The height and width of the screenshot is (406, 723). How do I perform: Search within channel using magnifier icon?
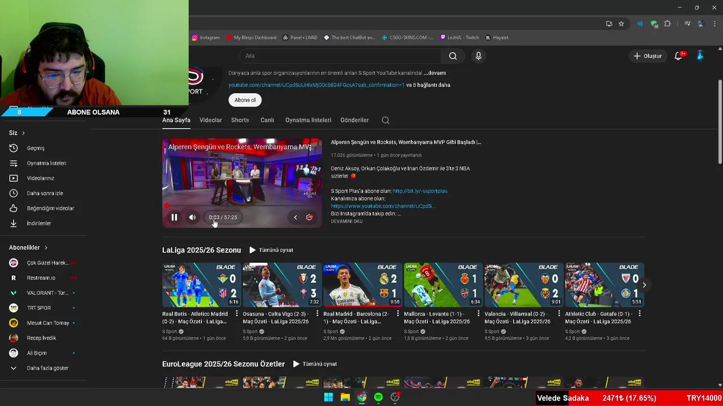(x=385, y=120)
